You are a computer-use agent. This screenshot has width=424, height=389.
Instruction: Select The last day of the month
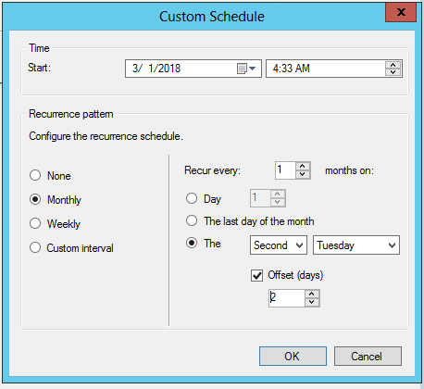(x=192, y=220)
